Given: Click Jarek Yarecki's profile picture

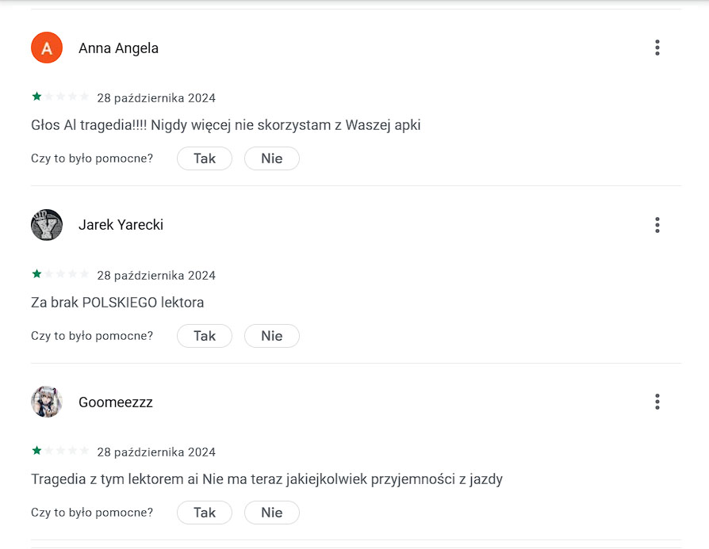Looking at the screenshot, I should [47, 224].
